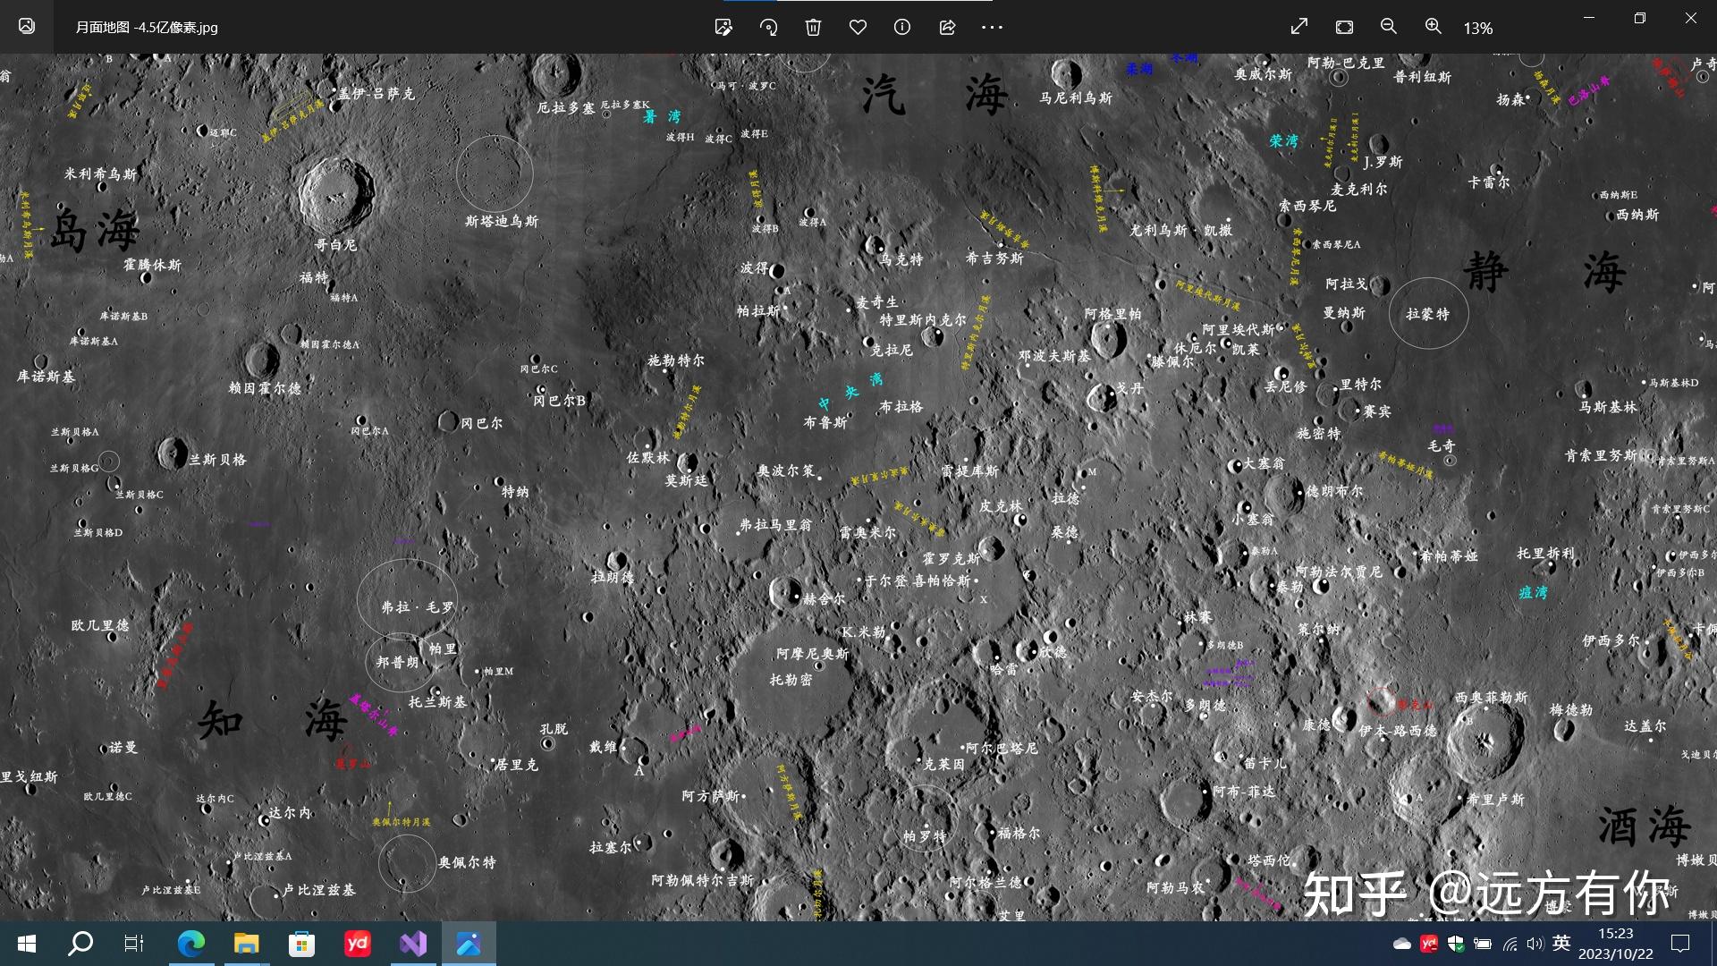Click the Photos app icon in title bar
Screen dimensions: 1717x966
(27, 27)
